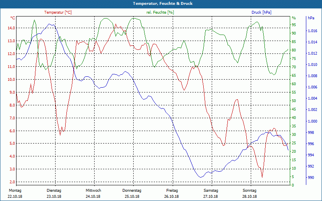Click the 'Sonntag' day label
The height and width of the screenshot is (201, 322).
click(x=250, y=191)
